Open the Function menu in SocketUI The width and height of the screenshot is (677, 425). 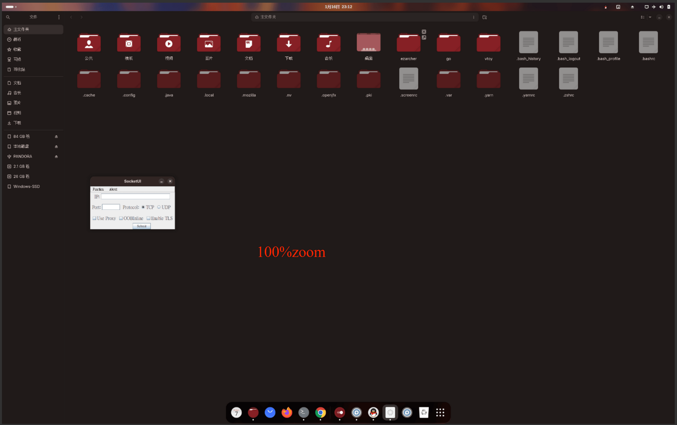pyautogui.click(x=98, y=189)
